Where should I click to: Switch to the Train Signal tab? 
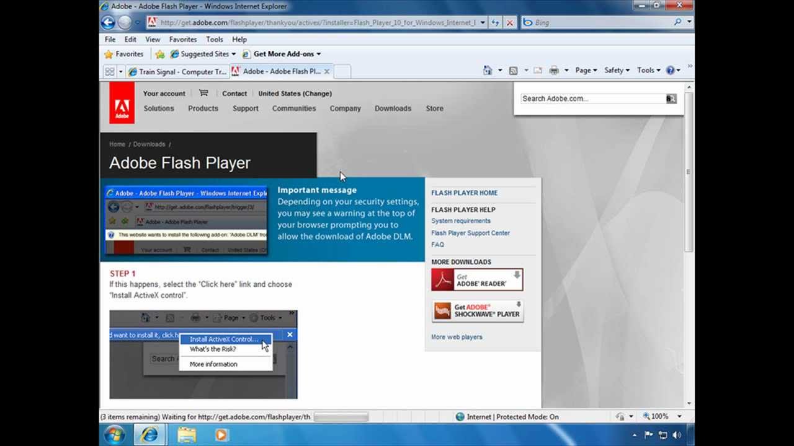point(177,71)
